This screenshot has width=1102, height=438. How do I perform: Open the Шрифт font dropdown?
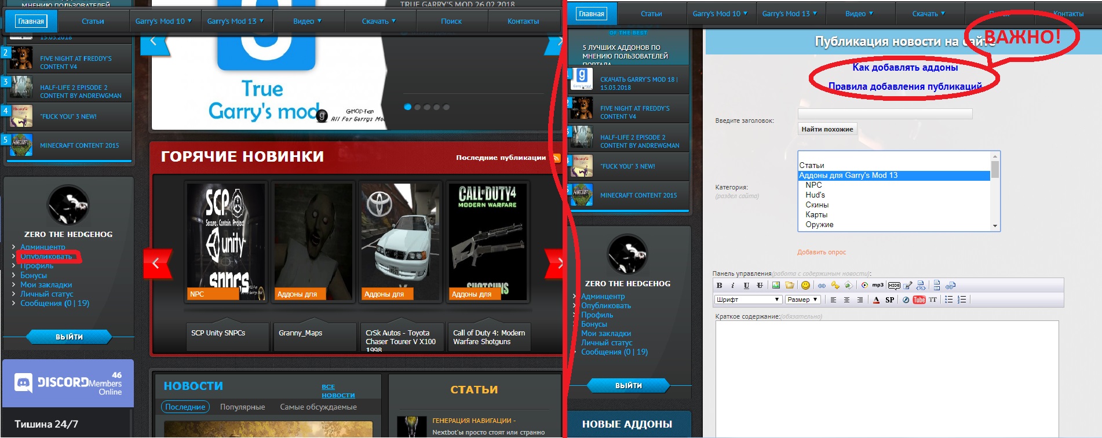click(x=748, y=300)
